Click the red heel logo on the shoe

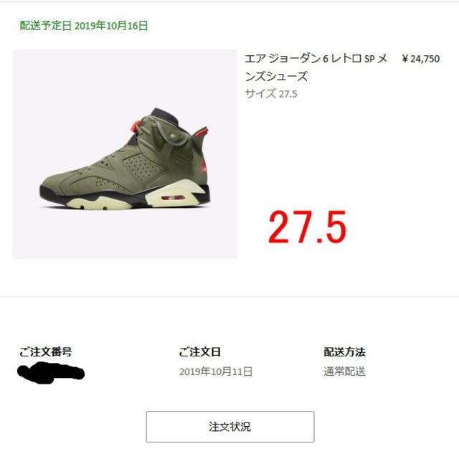204,166
